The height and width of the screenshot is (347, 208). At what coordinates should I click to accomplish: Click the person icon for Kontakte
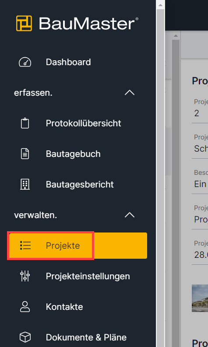[25, 307]
